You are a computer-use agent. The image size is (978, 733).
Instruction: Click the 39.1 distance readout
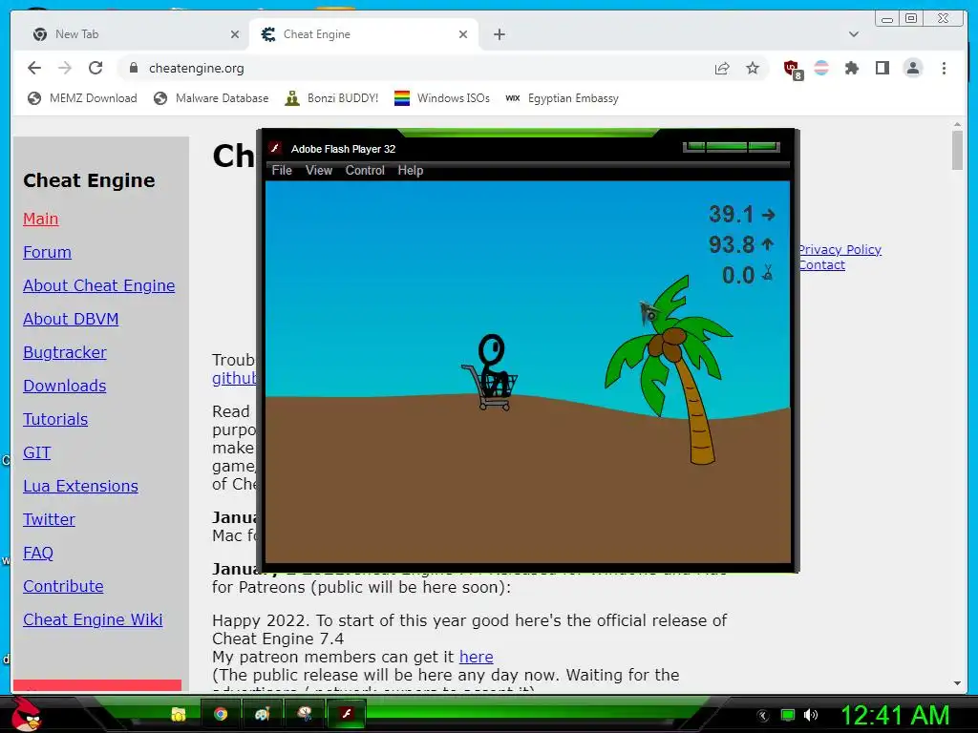(x=742, y=215)
